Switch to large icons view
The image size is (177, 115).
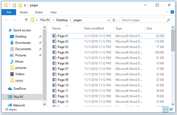point(171,110)
